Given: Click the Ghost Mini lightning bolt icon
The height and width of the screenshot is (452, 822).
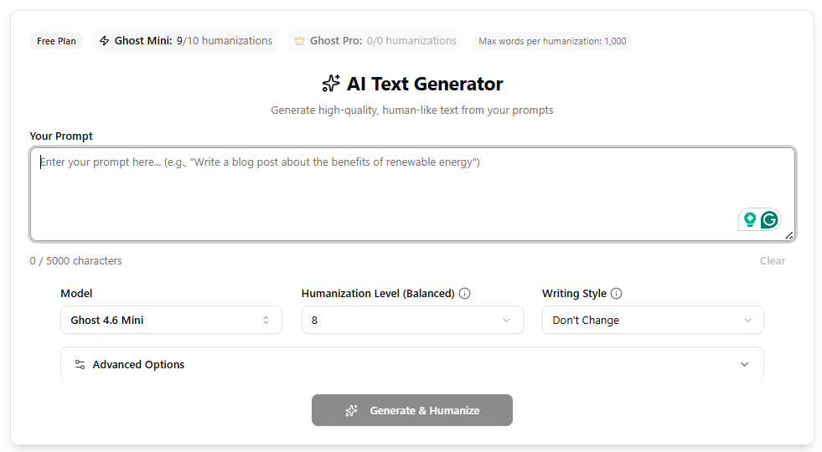Looking at the screenshot, I should 105,41.
